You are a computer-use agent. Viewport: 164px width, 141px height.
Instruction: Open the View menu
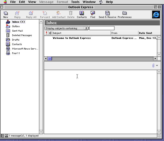(x=32, y=2)
